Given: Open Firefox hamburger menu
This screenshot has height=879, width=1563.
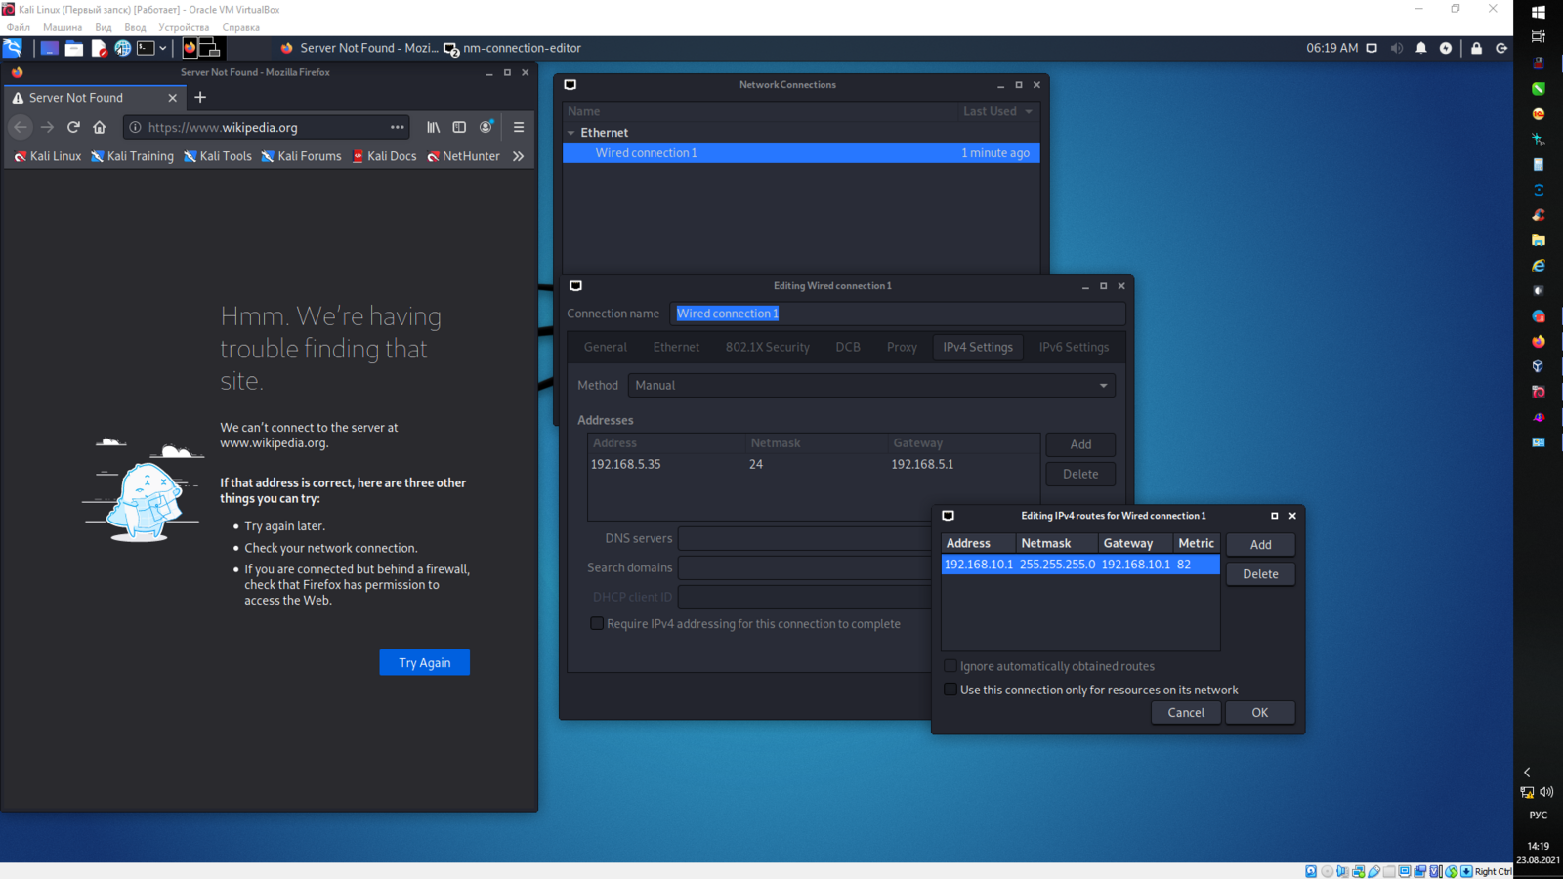Looking at the screenshot, I should (519, 127).
